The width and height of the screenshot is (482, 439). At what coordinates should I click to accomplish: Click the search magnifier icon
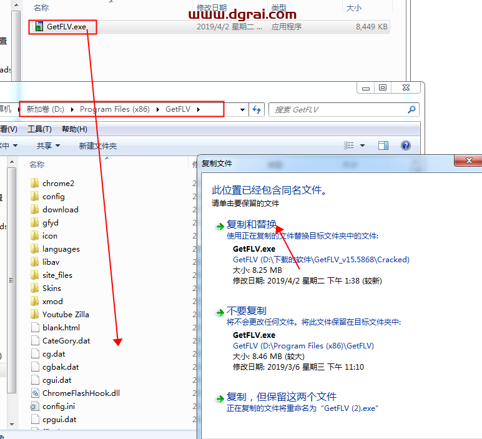coord(411,109)
